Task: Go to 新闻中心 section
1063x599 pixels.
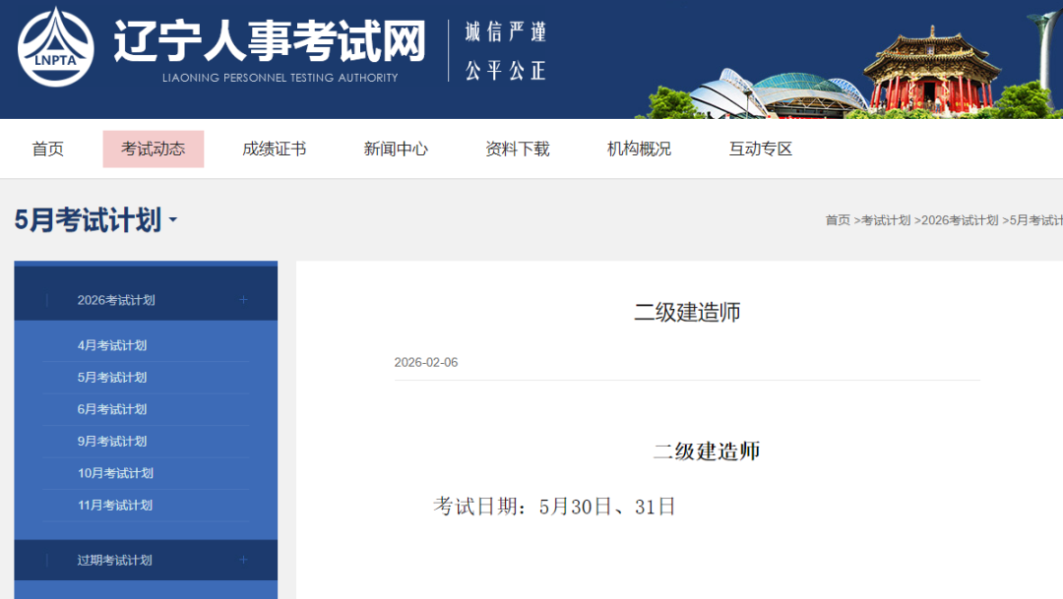Action: pyautogui.click(x=396, y=150)
